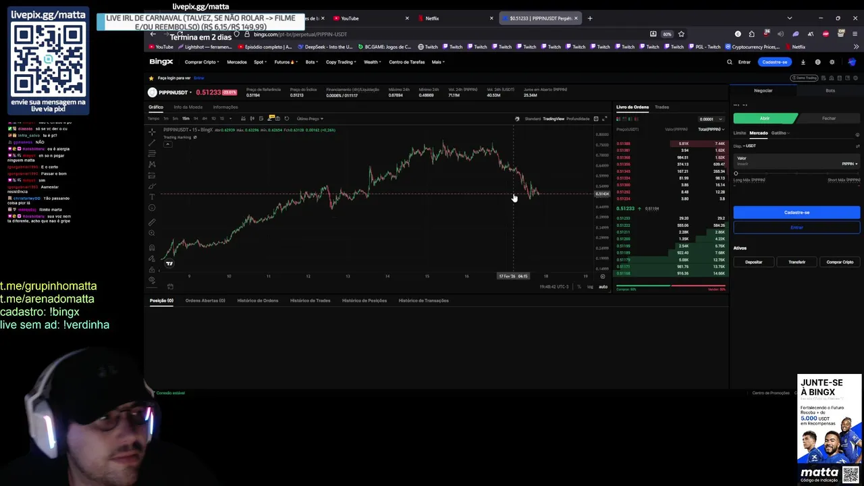Open the BingX search icon

[x=730, y=62]
